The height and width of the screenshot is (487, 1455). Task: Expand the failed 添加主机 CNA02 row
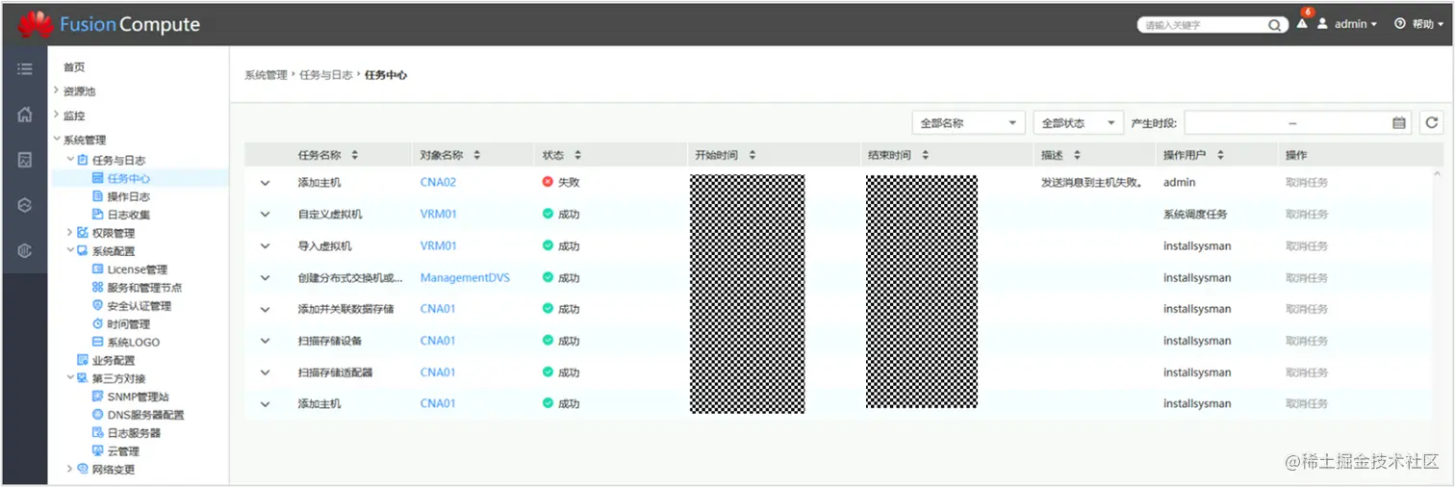point(265,182)
